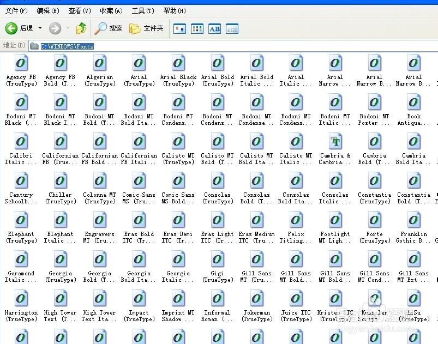
Task: Click the folder icon in address bar
Action: tap(34, 46)
